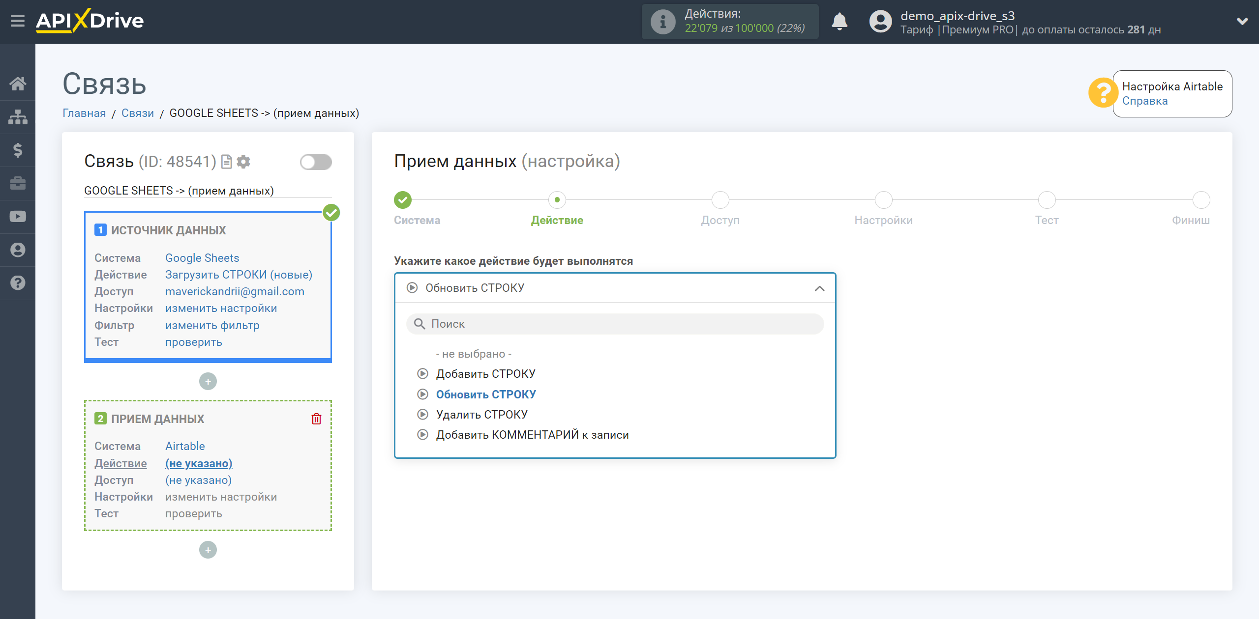Open the notifications bell
1259x619 pixels.
click(839, 22)
